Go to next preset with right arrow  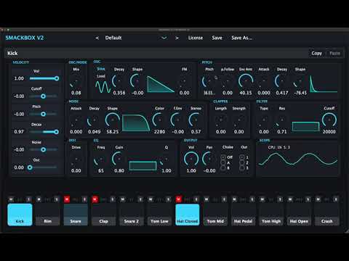coord(177,38)
